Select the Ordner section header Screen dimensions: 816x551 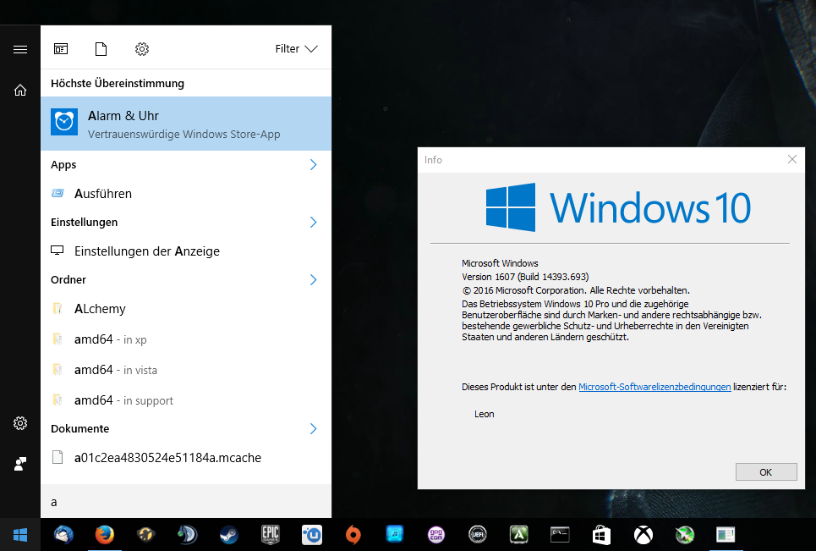pos(68,279)
